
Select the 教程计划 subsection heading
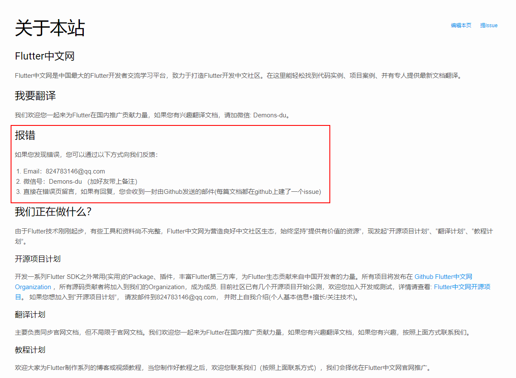pos(29,350)
